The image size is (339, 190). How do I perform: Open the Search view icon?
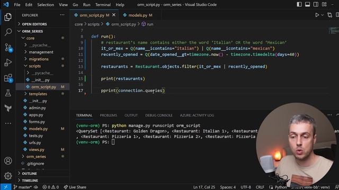[x=8, y=32]
